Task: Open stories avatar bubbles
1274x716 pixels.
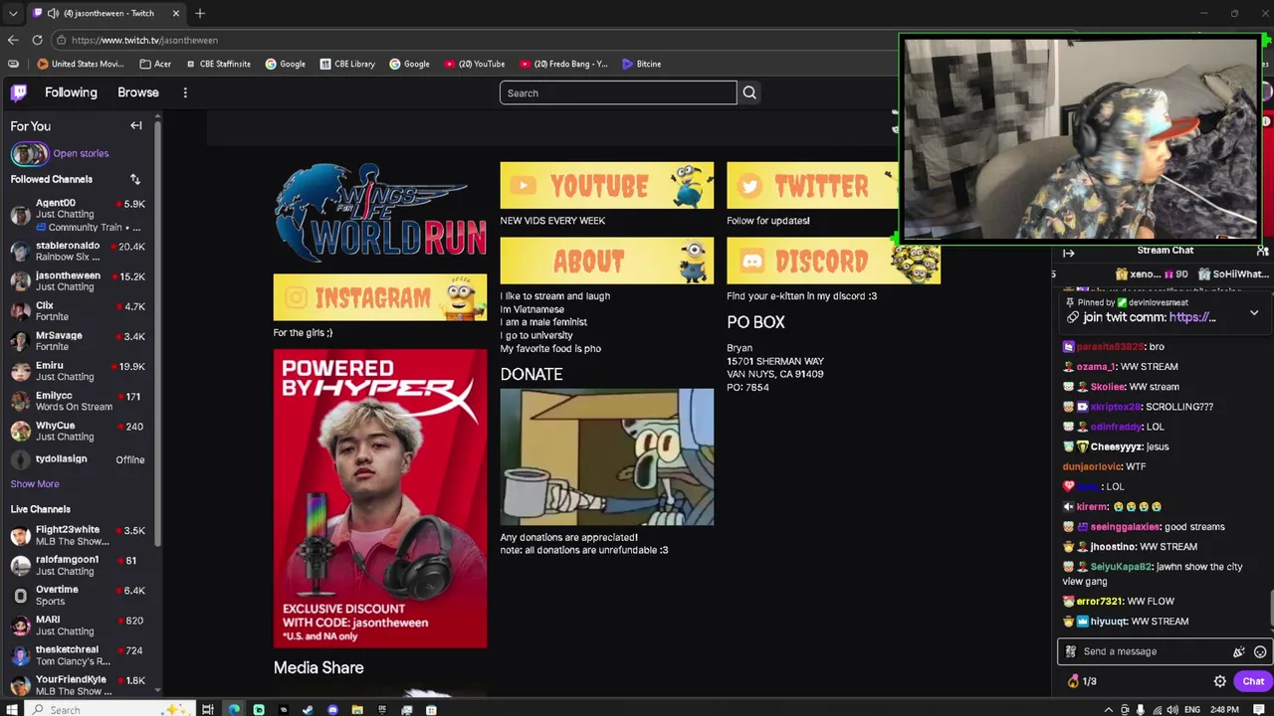Action: [x=30, y=153]
